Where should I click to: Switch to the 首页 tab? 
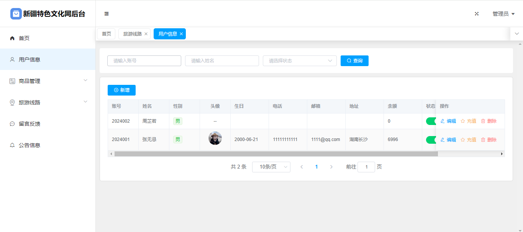click(x=106, y=34)
